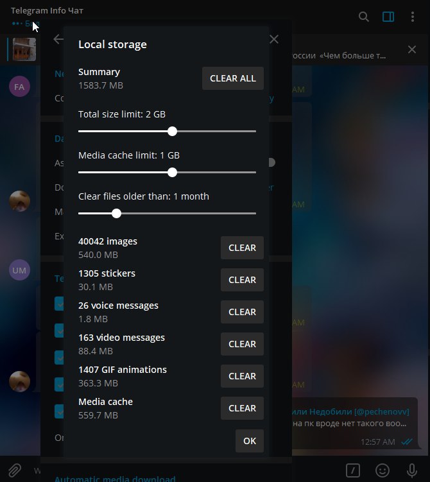430x482 pixels.
Task: Open the three-dot chat options menu
Action: pos(413,17)
